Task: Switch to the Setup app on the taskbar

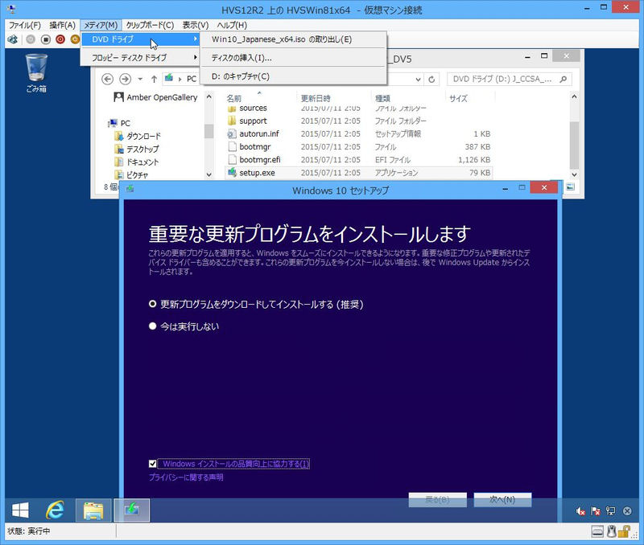Action: 131,510
